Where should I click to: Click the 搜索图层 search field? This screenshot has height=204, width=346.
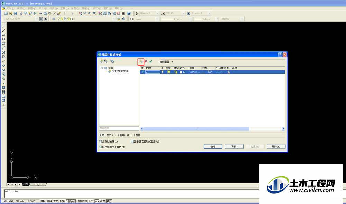(x=119, y=128)
